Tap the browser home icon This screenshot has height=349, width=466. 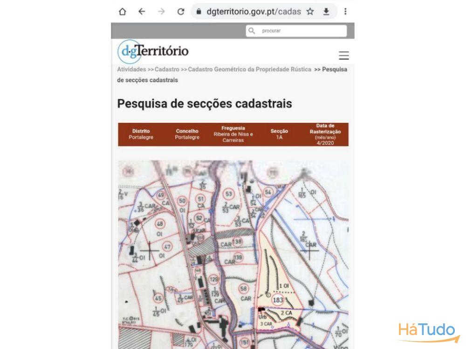(123, 12)
